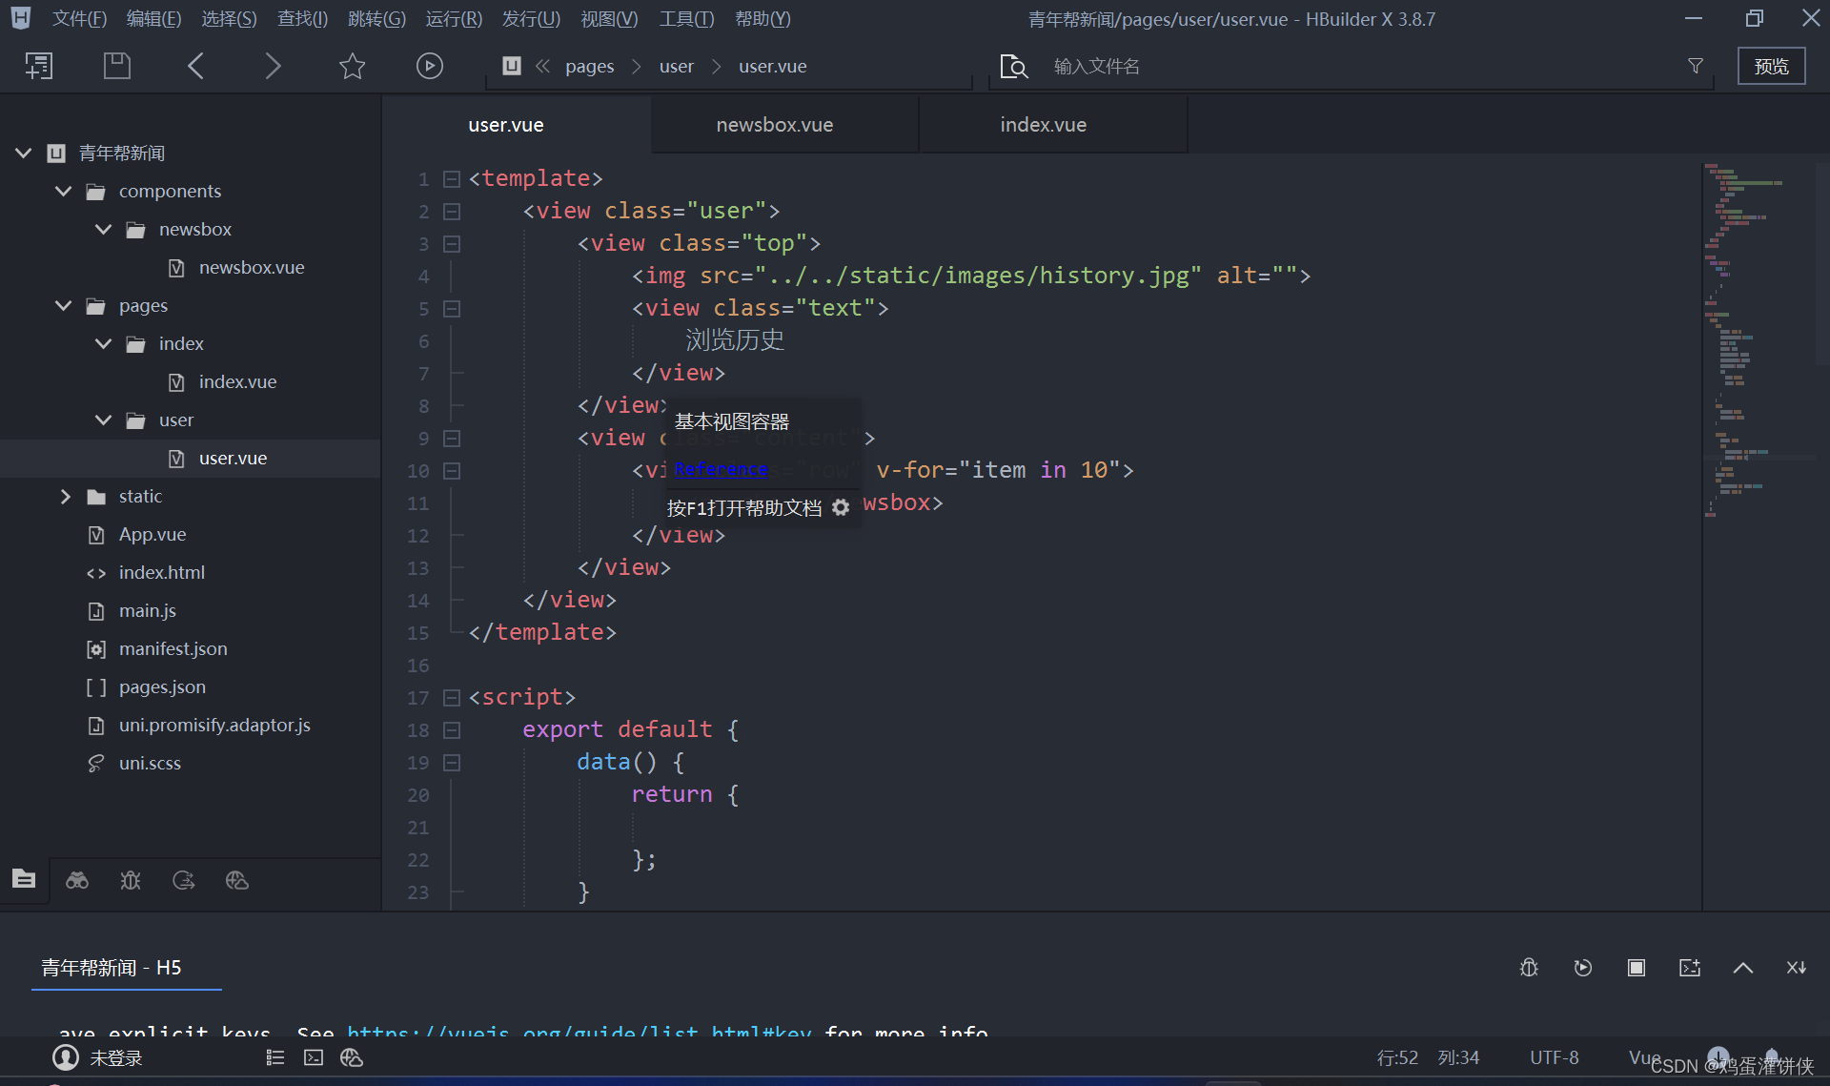
Task: Fold code at line 1 template tag
Action: [x=452, y=179]
